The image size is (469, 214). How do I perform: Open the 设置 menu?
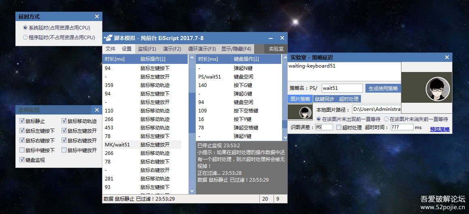tap(127, 49)
